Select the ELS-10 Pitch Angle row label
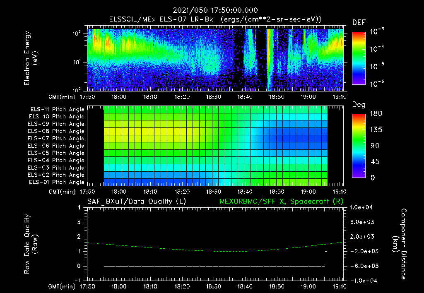This screenshot has width=424, height=293. (x=57, y=117)
